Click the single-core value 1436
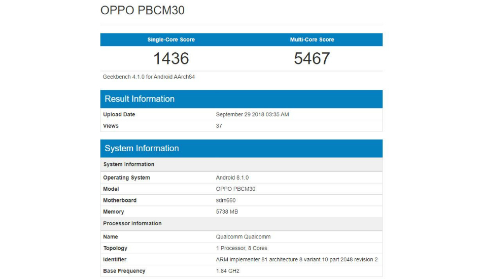482x279 pixels. (171, 58)
